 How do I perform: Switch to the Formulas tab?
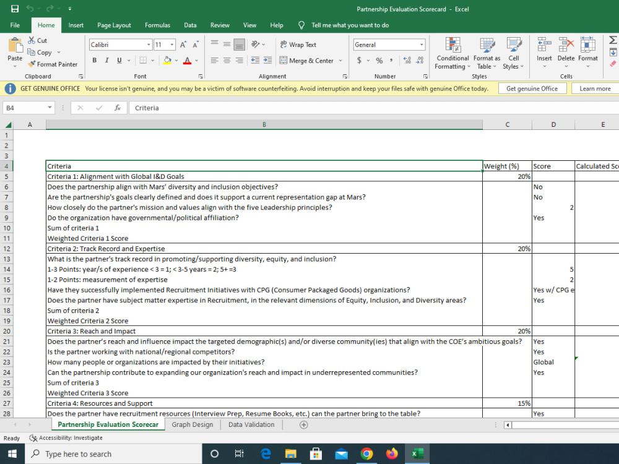tap(157, 25)
